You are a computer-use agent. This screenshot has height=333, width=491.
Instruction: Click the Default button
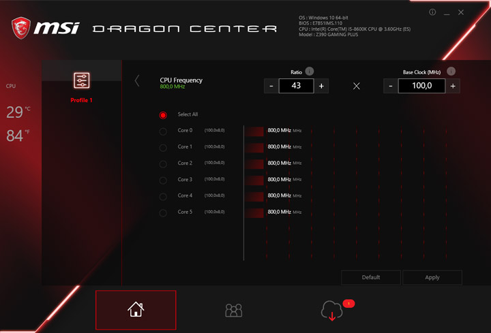click(x=371, y=277)
